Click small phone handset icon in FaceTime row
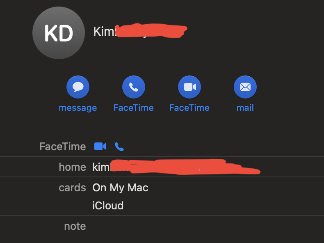The width and height of the screenshot is (324, 243). (x=119, y=147)
